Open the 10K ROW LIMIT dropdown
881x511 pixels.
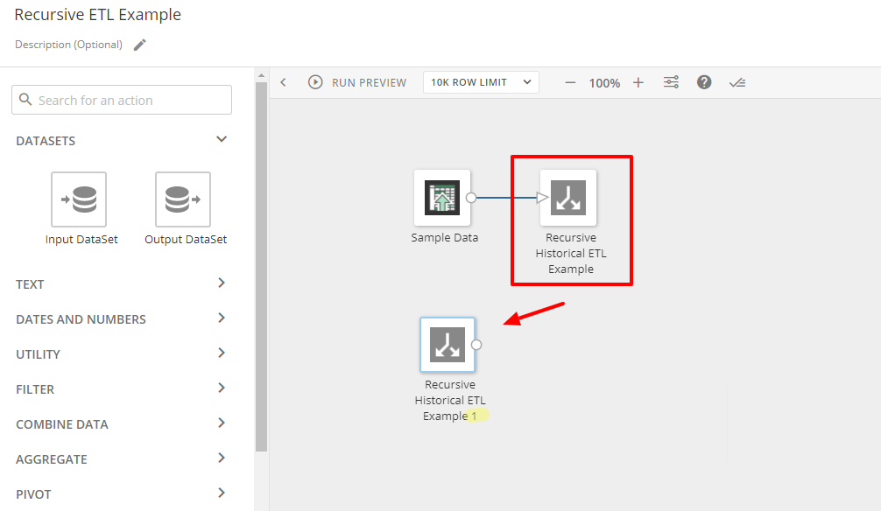point(480,81)
